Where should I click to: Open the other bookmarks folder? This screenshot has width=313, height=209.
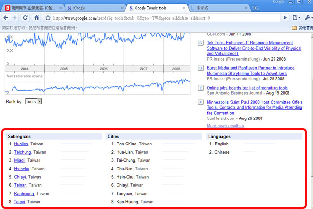[x=302, y=28]
